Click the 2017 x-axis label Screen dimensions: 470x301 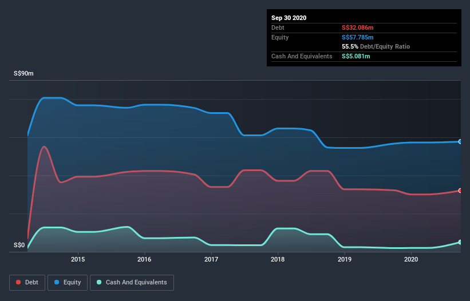pos(211,259)
